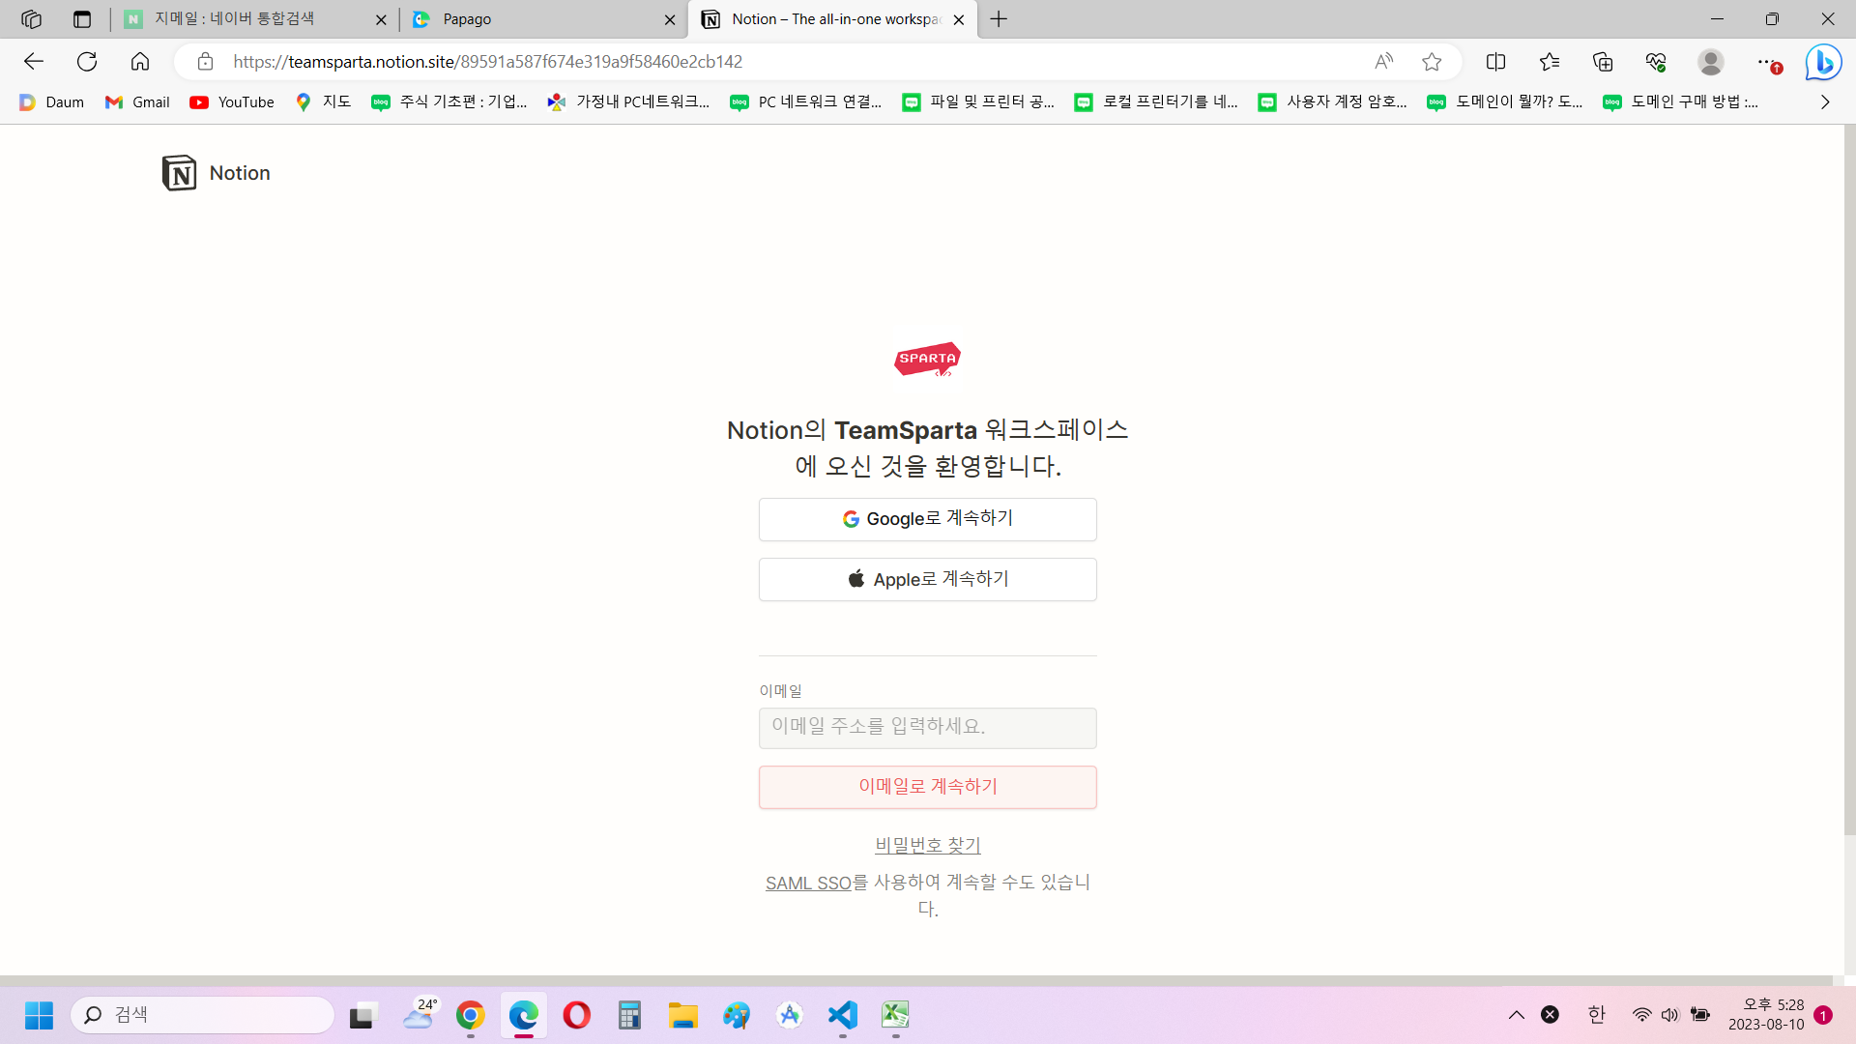
Task: Open the Bing chat sidebar icon
Action: 1823,62
